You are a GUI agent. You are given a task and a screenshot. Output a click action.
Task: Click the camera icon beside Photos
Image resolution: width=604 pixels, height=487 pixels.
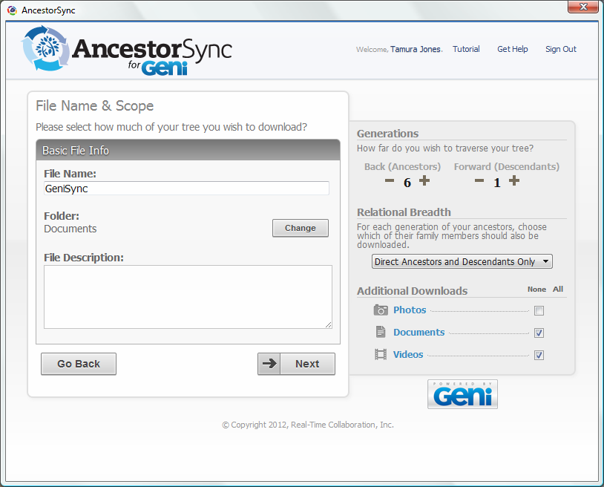click(381, 310)
